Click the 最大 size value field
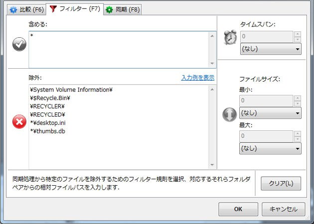 point(266,136)
